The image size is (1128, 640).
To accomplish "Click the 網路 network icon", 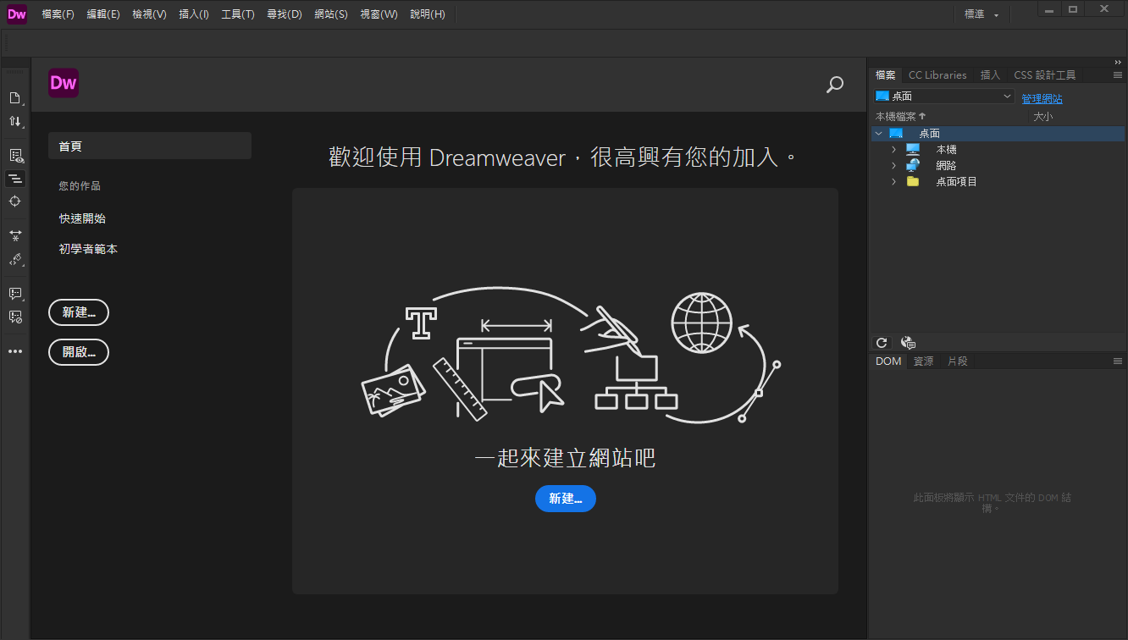I will coord(913,165).
